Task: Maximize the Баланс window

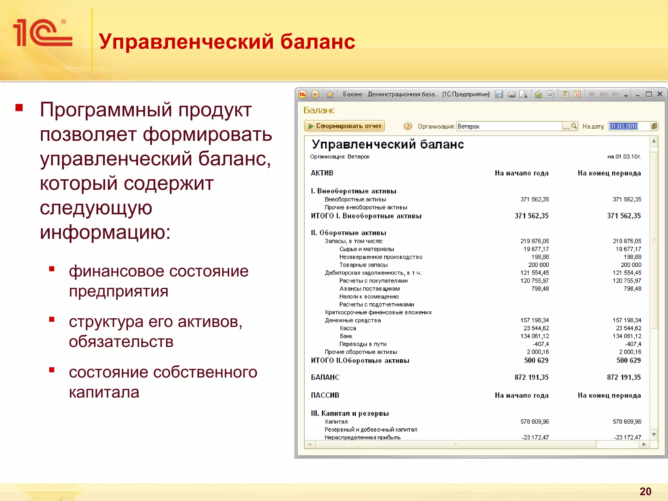Action: (649, 94)
